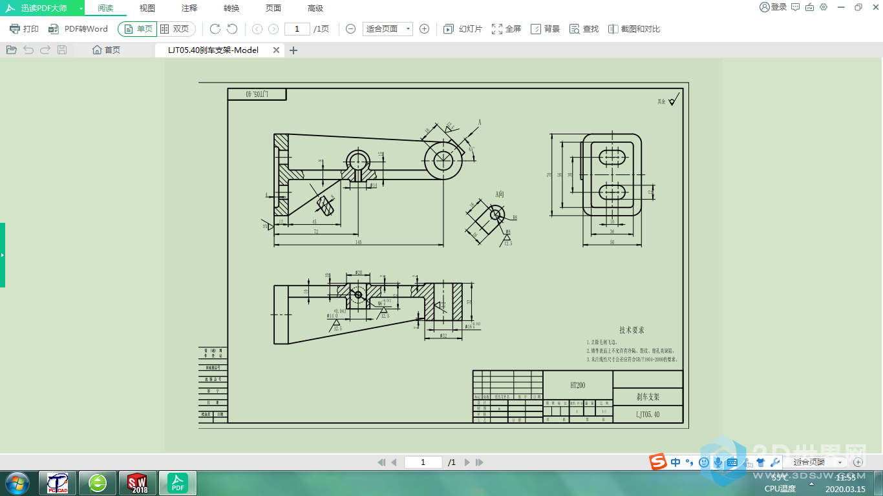Close the LJT05.40刹车支架-Model tab
The width and height of the screenshot is (883, 496).
point(276,50)
